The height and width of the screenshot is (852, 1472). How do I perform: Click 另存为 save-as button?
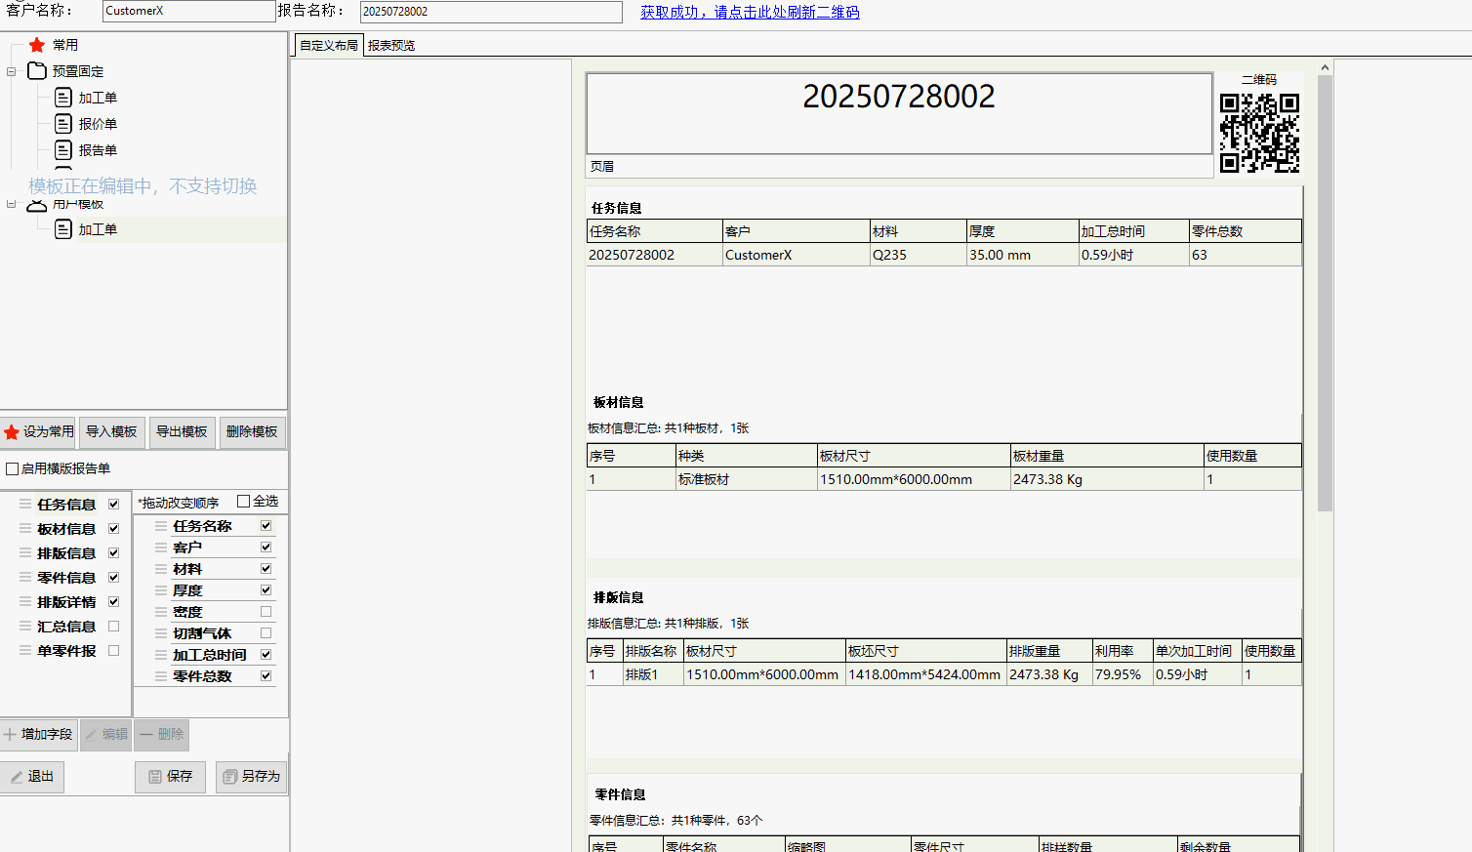coord(251,777)
